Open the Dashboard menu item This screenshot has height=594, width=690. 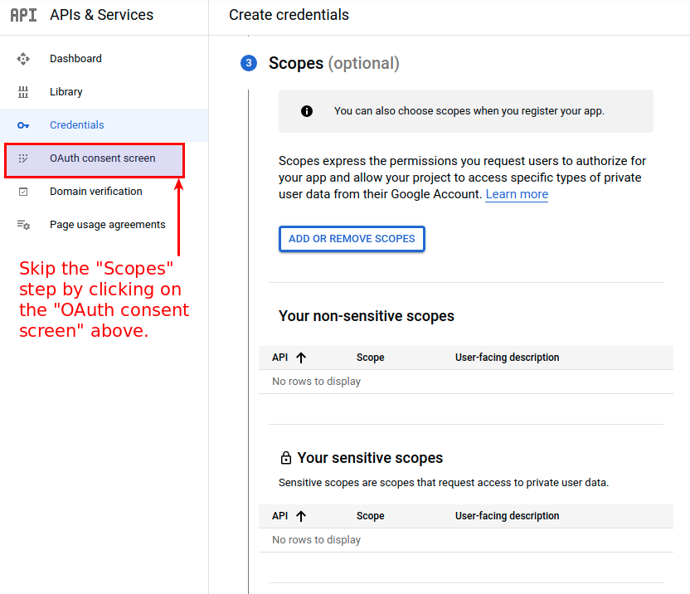coord(104,59)
